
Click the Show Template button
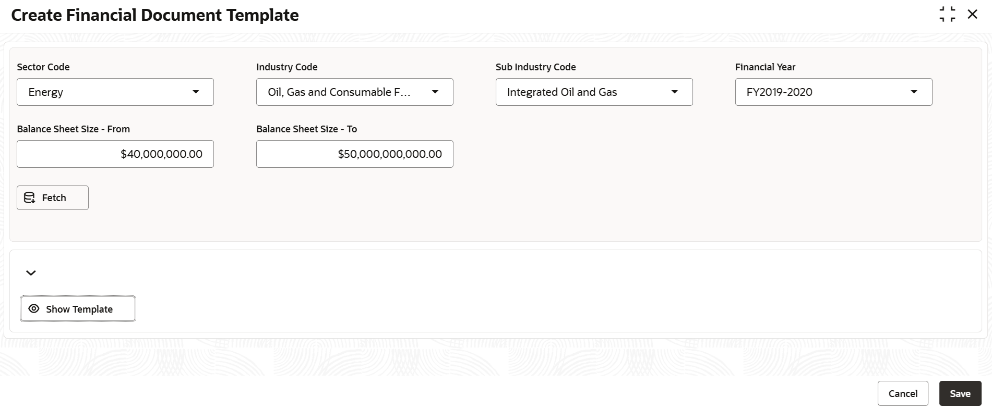pos(78,309)
